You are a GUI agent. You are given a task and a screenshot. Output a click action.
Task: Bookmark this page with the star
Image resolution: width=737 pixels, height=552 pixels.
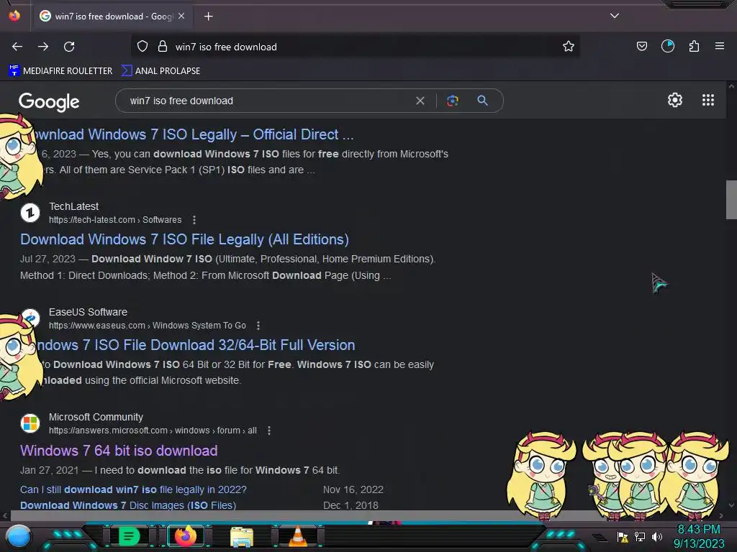pyautogui.click(x=569, y=47)
